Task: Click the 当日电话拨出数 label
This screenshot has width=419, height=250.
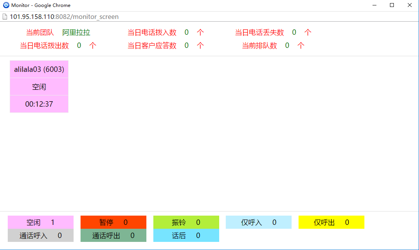Action: pyautogui.click(x=45, y=46)
